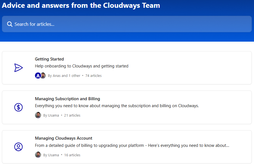Click the 16 articles count text
The image size is (254, 166).
[x=72, y=155]
